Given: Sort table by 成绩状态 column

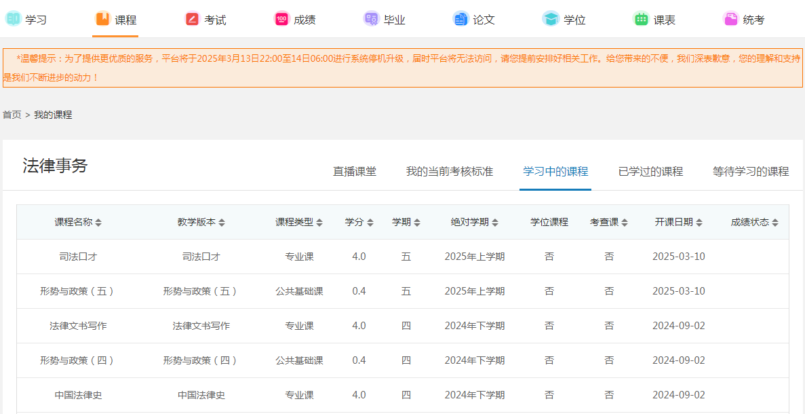Looking at the screenshot, I should tap(775, 223).
